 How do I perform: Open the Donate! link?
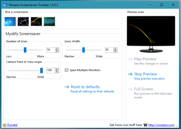click(12, 125)
